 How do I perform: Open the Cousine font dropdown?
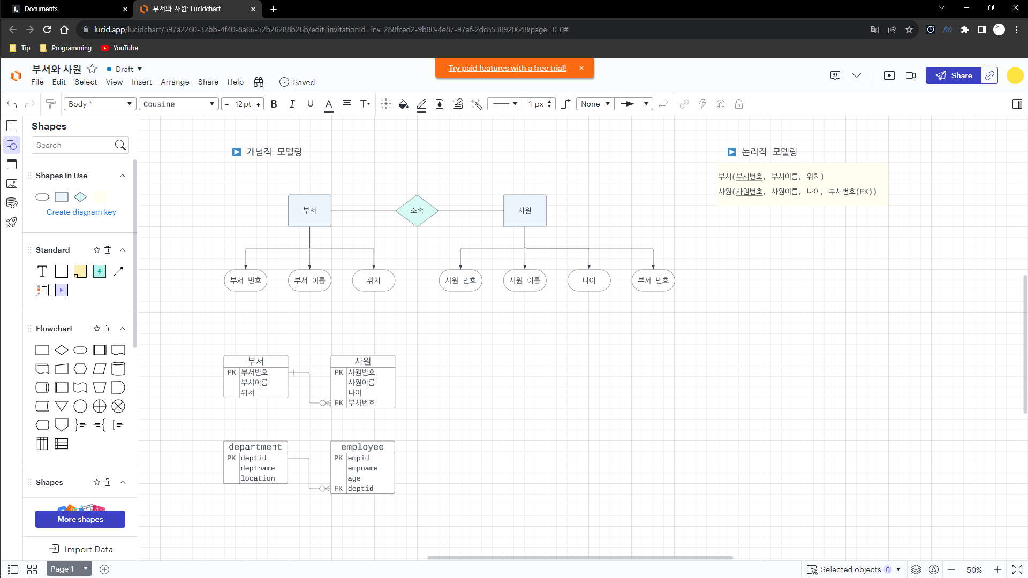[179, 104]
